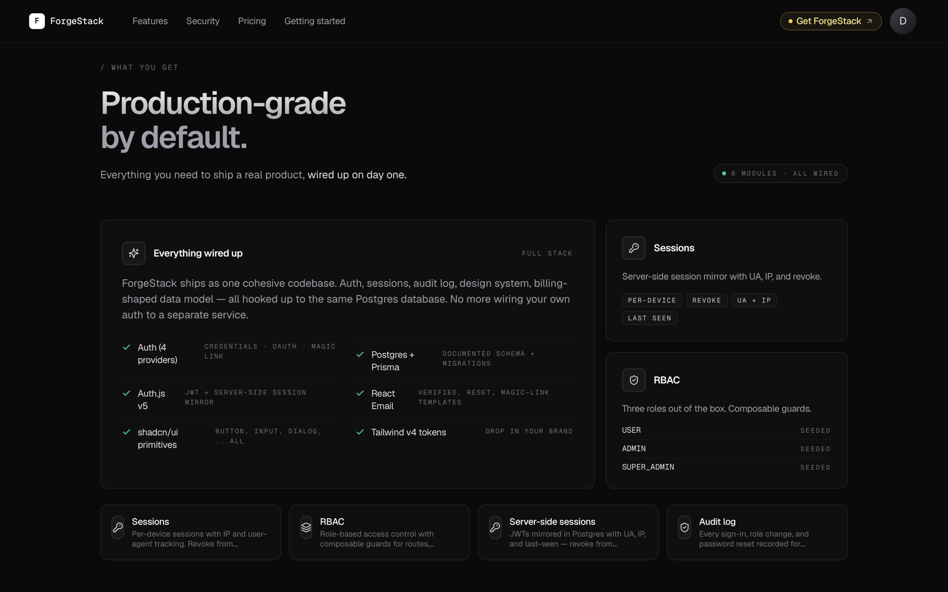Viewport: 948px width, 592px height.
Task: Click the layers icon on bottom RBAC card
Action: 306,527
